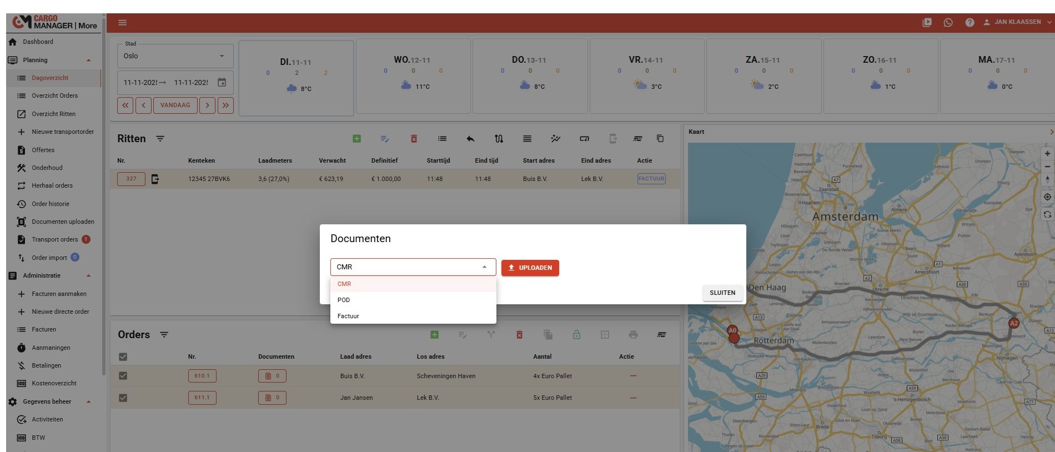Refresh the map with the reload icon
This screenshot has height=452, width=1055.
click(x=1047, y=214)
